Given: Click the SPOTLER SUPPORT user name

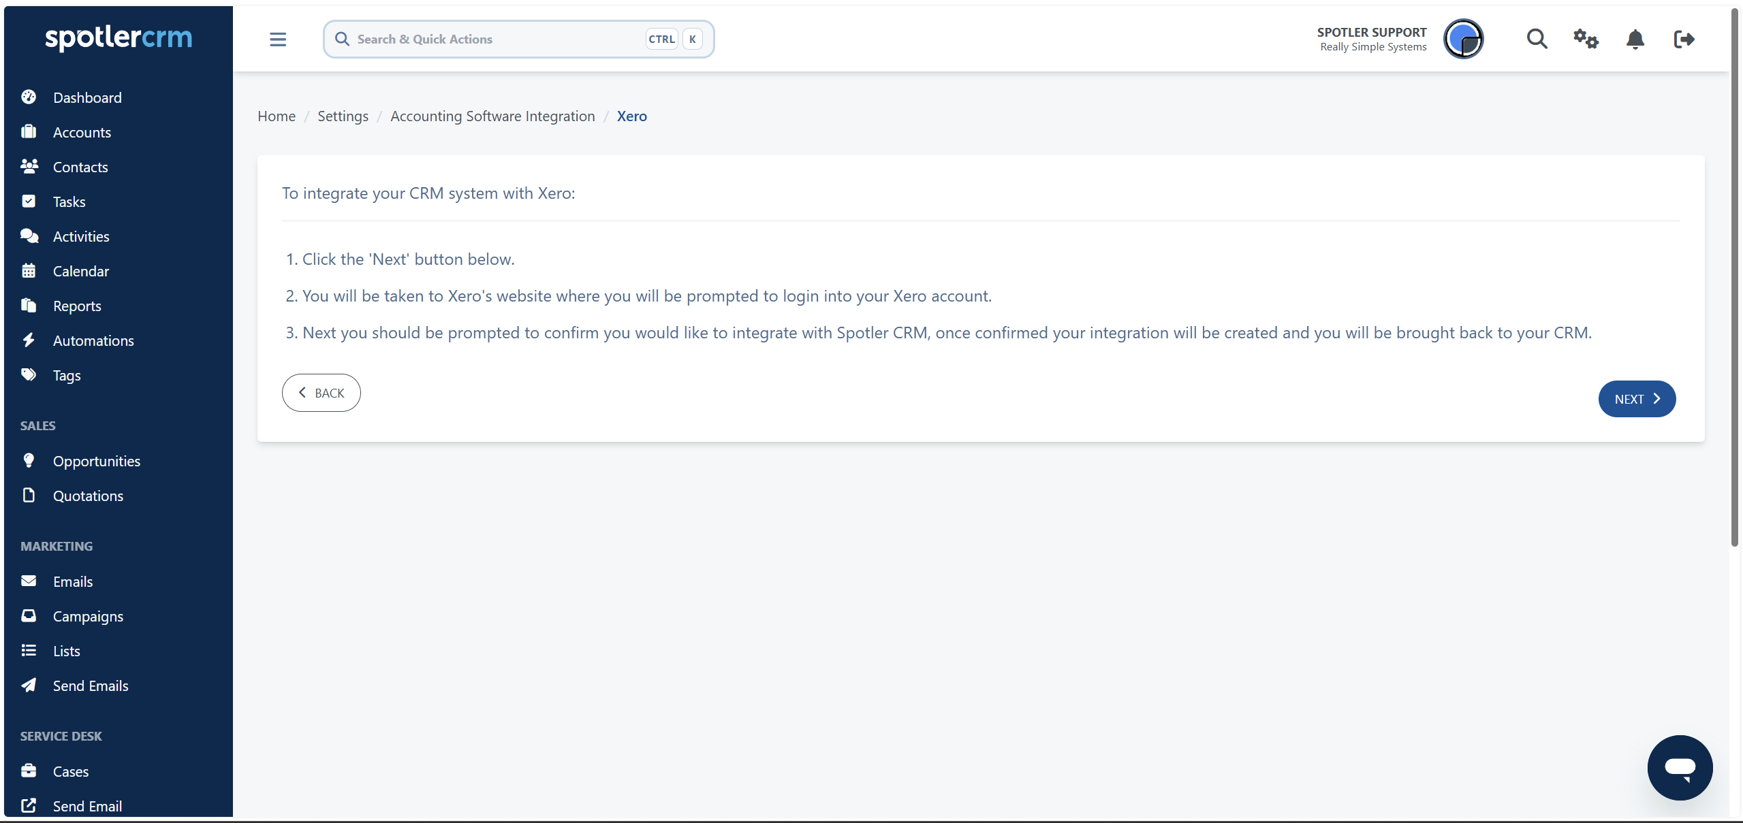Looking at the screenshot, I should [x=1371, y=32].
